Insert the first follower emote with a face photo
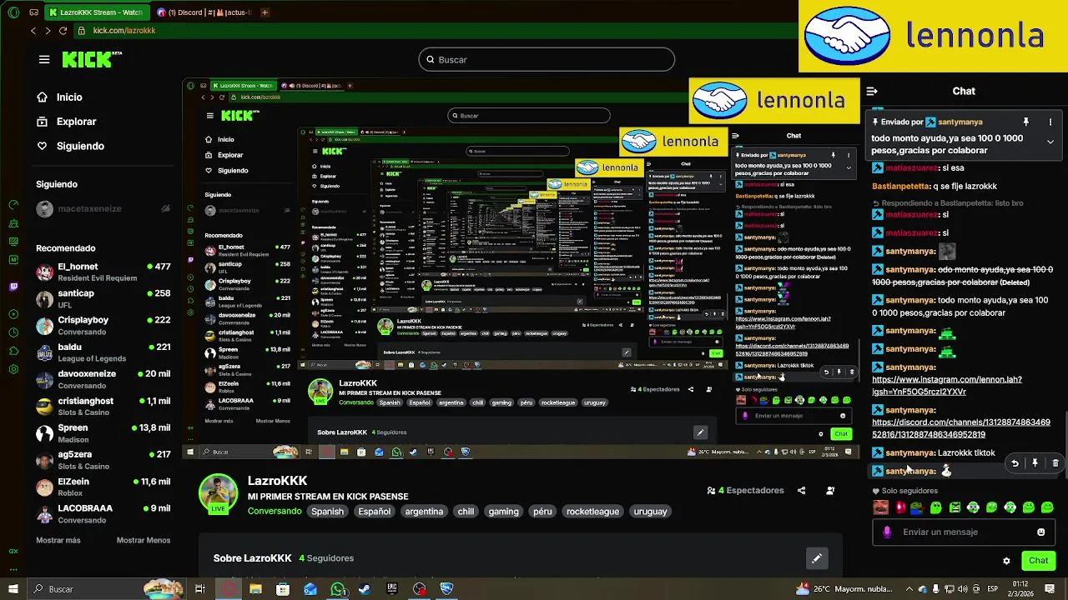 click(881, 507)
